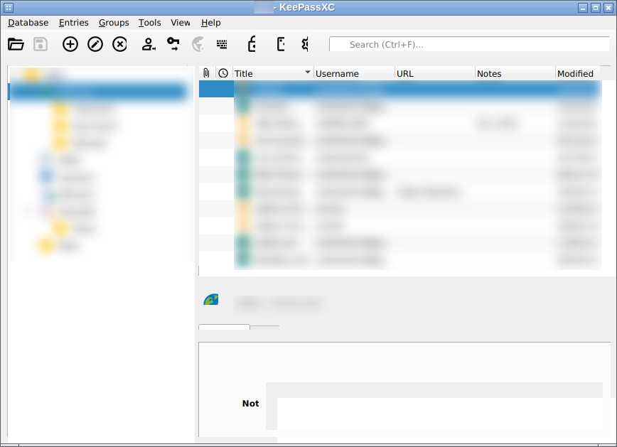
Task: Open a database file from toolbar
Action: [16, 44]
